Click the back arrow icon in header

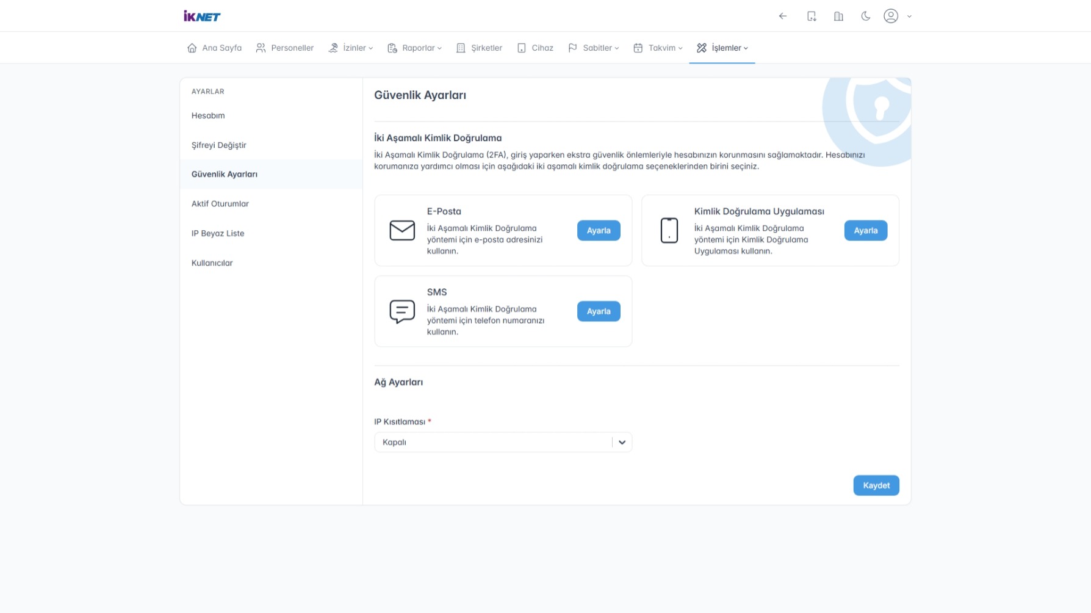pos(783,16)
